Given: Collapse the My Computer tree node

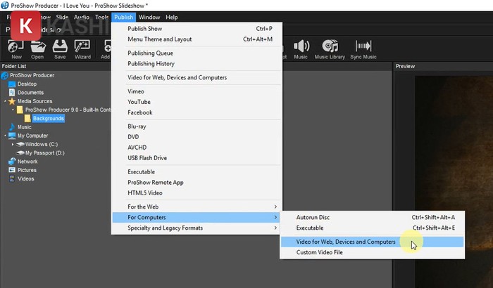Looking at the screenshot, I should pos(5,136).
